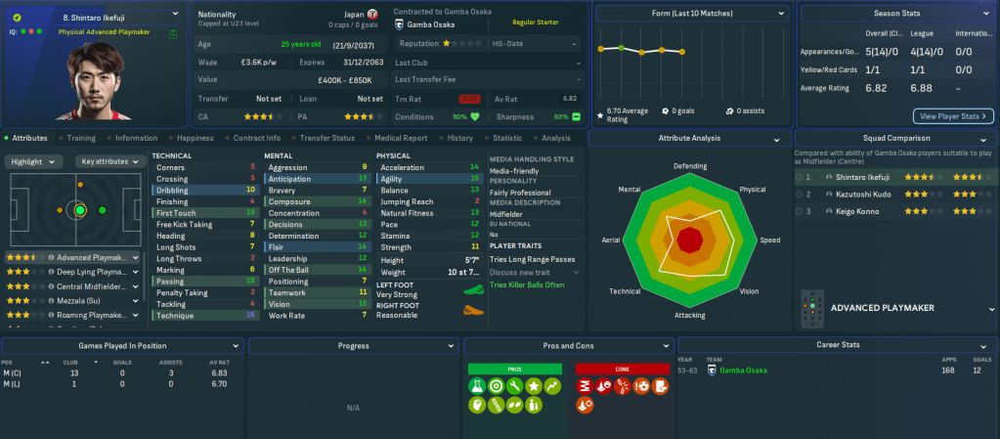The height and width of the screenshot is (439, 1000).
Task: Switch to the Training tab
Action: click(80, 138)
